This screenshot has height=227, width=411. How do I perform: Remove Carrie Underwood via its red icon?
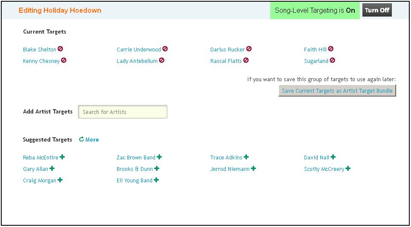(165, 48)
